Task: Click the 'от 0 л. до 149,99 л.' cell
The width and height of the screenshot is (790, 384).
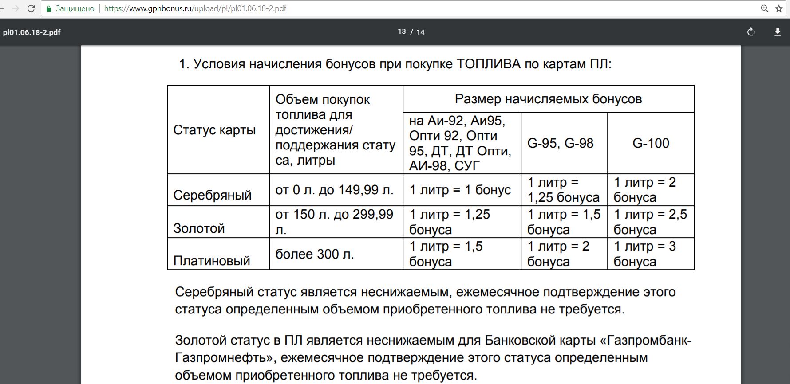Action: [336, 190]
